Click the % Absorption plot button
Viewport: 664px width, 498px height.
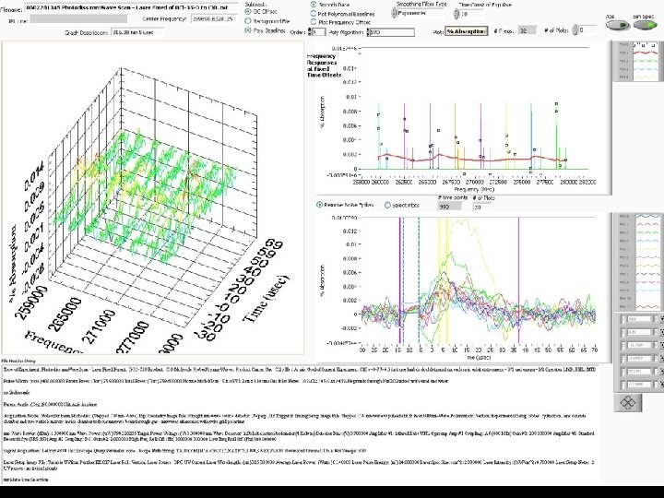coord(466,31)
